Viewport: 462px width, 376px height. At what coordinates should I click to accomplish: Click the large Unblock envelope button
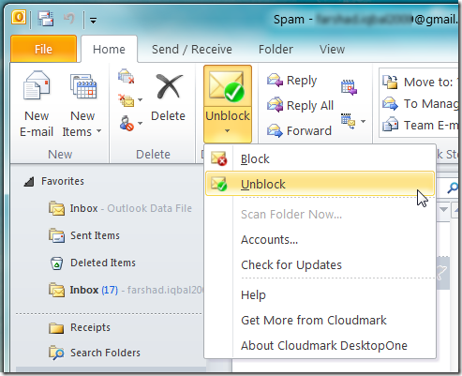(228, 86)
